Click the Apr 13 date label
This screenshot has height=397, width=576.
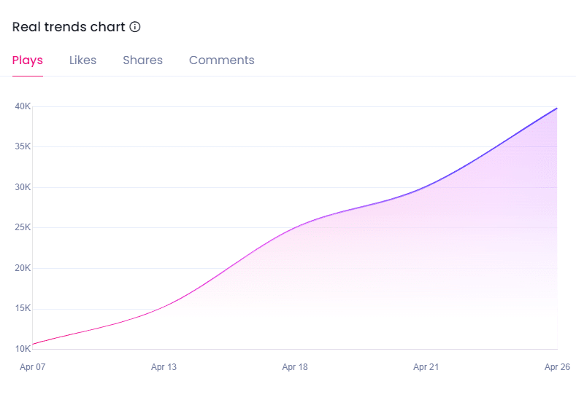point(164,367)
